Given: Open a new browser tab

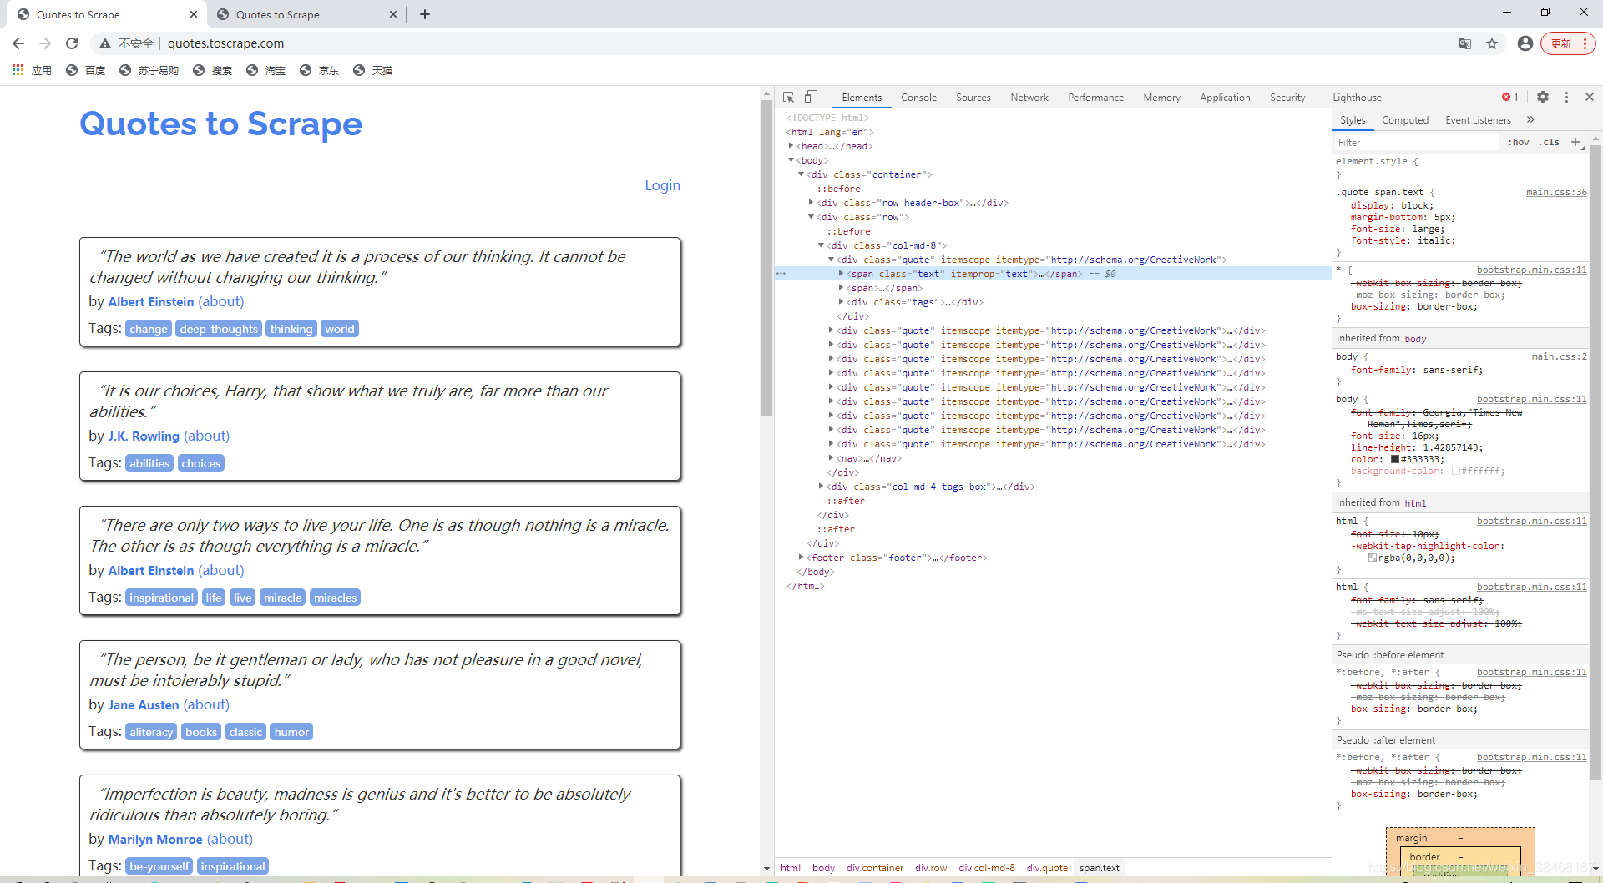Looking at the screenshot, I should tap(425, 14).
